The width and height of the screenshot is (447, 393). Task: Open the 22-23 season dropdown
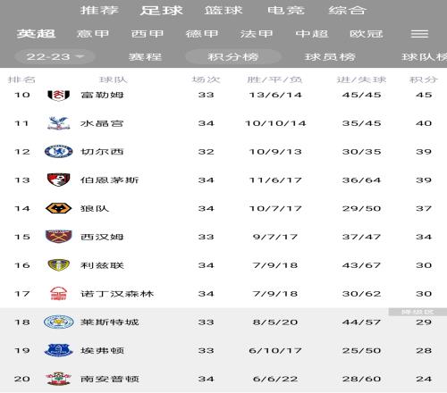pyautogui.click(x=55, y=56)
